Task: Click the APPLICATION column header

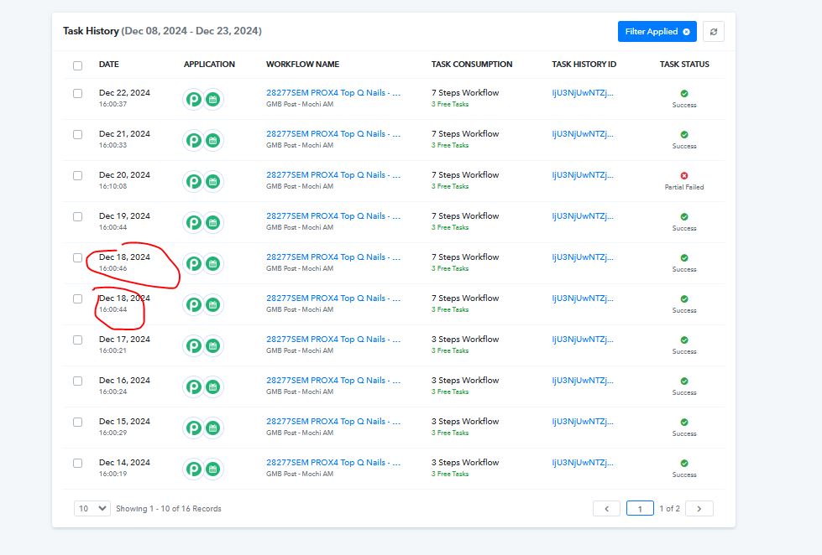Action: pyautogui.click(x=209, y=65)
